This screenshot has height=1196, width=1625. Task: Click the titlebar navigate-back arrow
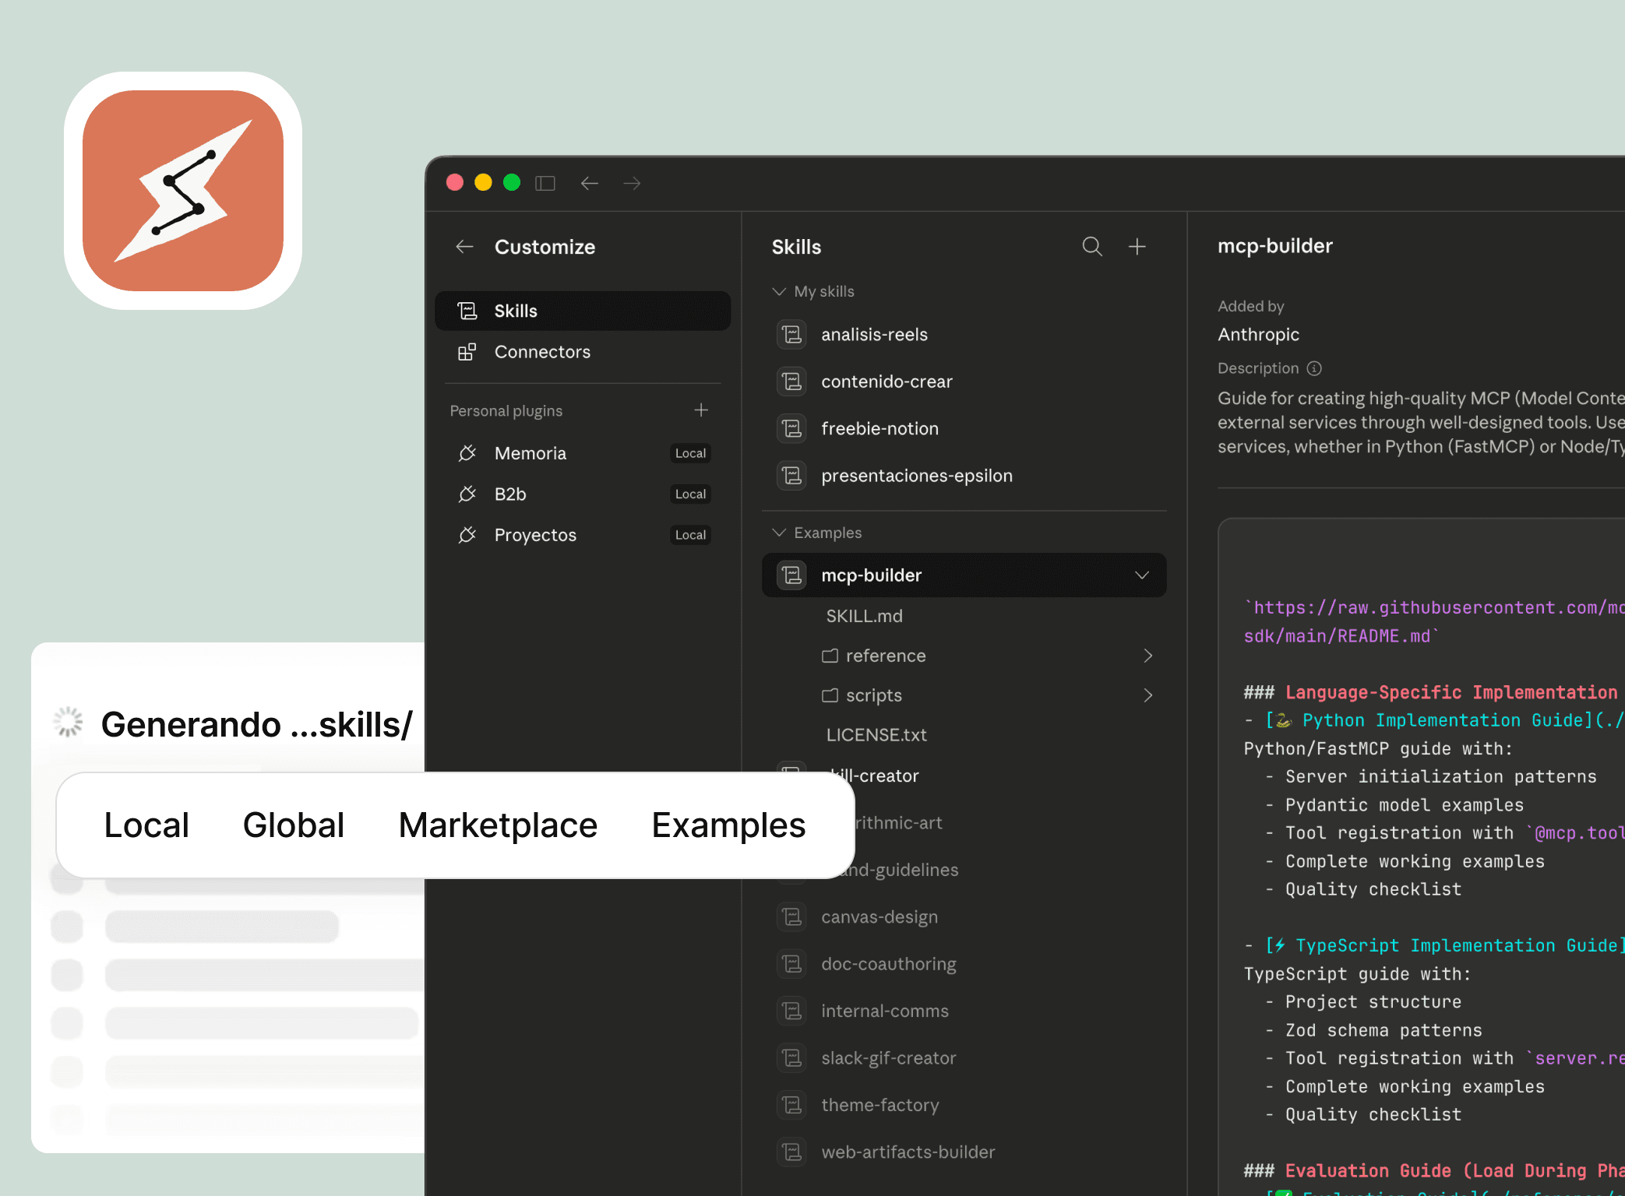590,183
